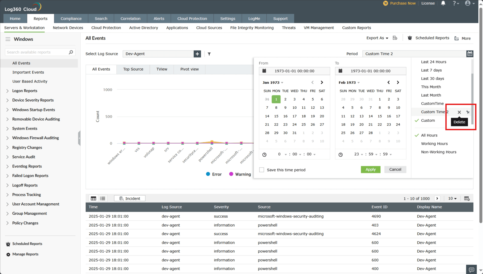The image size is (483, 274).
Task: Choose the Custom period option
Action: [428, 120]
